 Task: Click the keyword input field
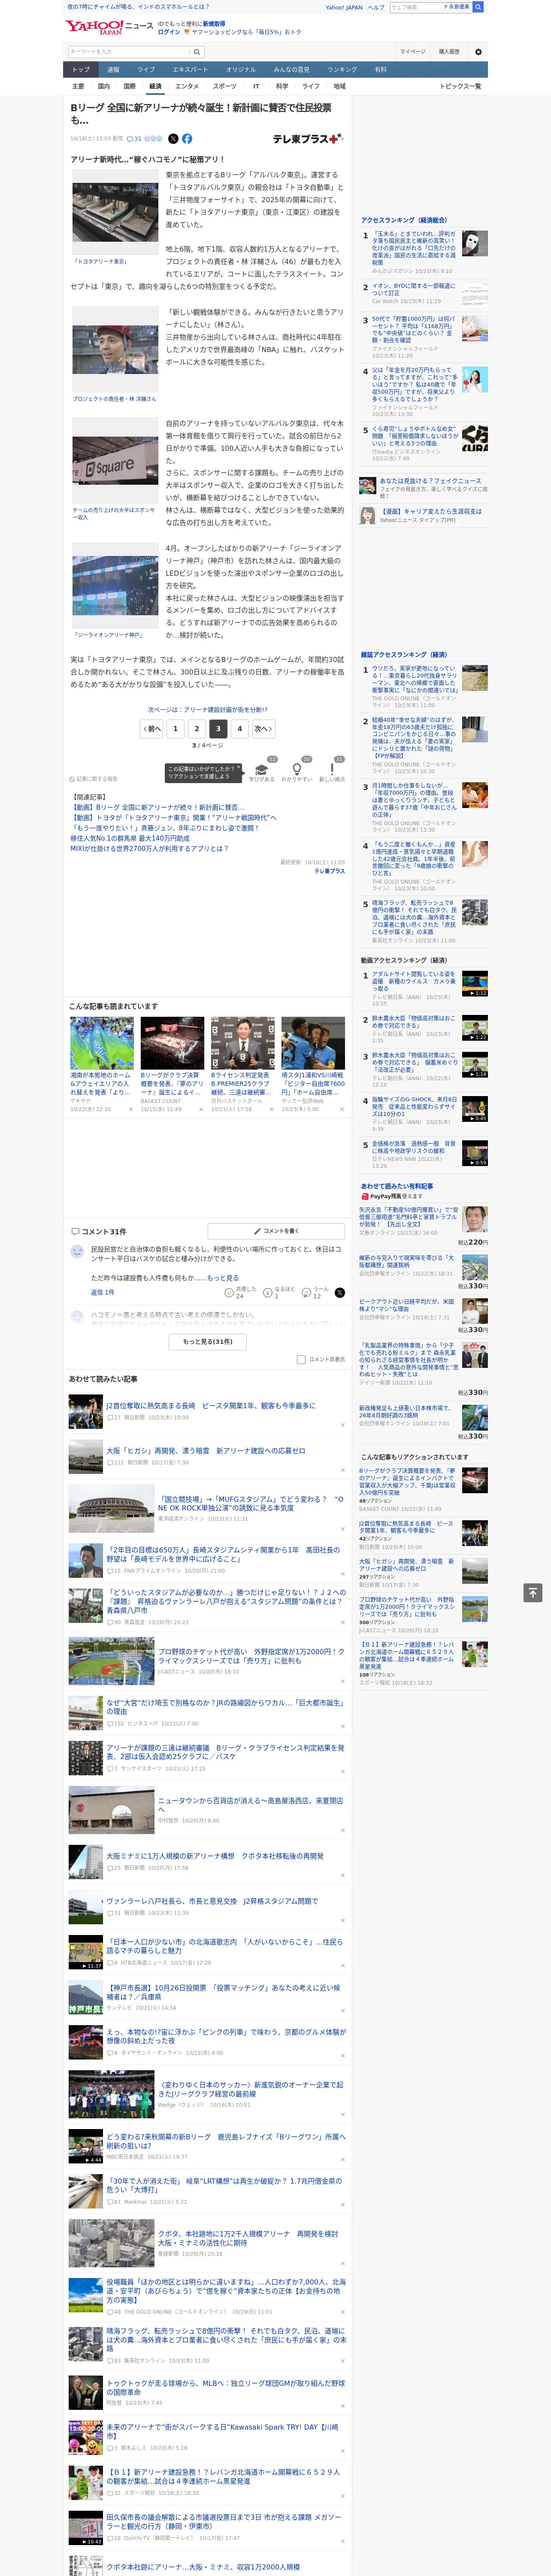pyautogui.click(x=129, y=52)
